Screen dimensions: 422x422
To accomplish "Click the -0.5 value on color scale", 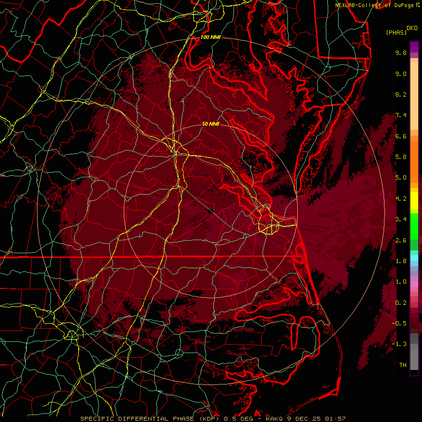I will 399,323.
